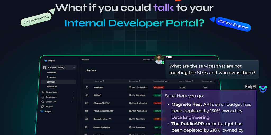Click the Phoebus GraphQL API service icon
This screenshot has height=135, width=271.
point(87,111)
